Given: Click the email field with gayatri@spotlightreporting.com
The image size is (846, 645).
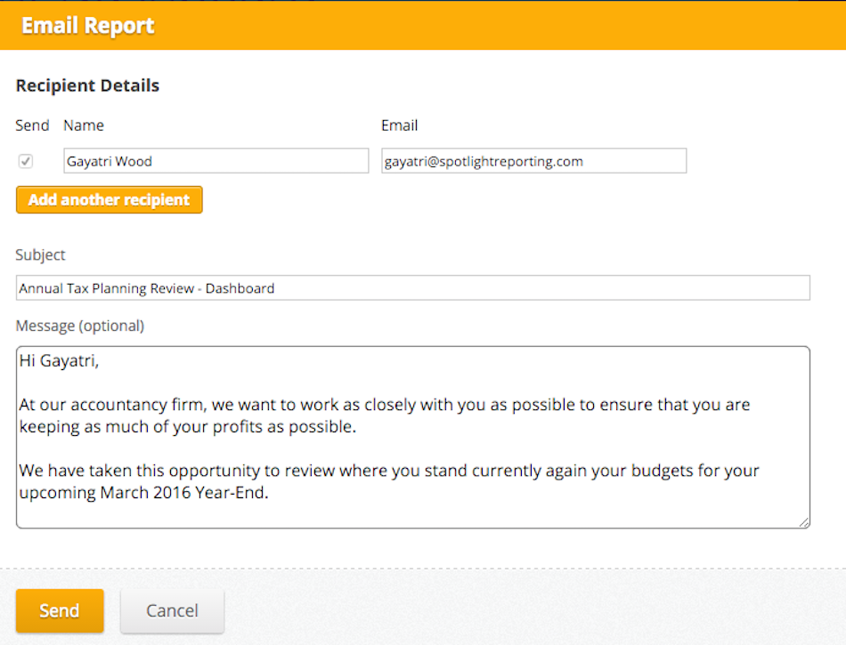Looking at the screenshot, I should point(533,160).
